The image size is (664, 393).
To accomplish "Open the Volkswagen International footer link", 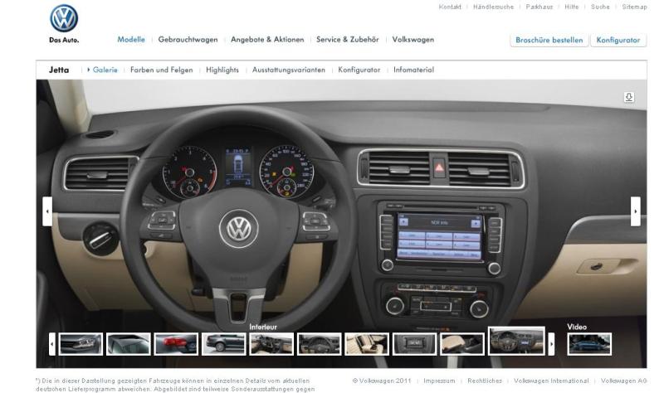I will point(551,381).
